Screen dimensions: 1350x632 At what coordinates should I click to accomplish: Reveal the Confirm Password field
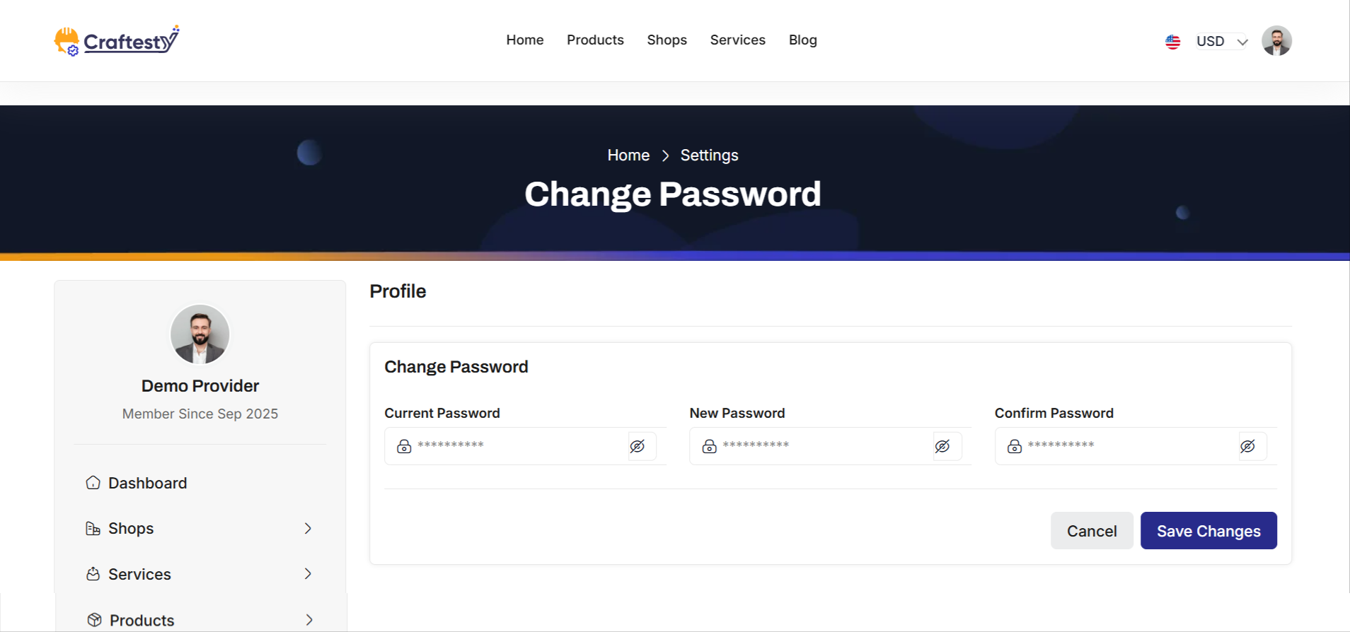(1248, 446)
